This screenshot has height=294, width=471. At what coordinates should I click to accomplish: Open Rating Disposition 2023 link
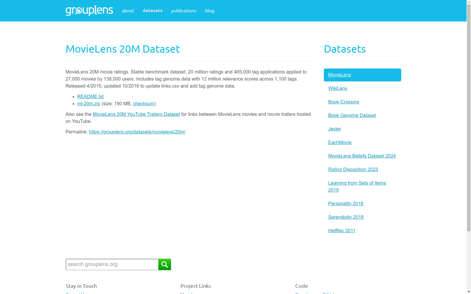click(353, 169)
